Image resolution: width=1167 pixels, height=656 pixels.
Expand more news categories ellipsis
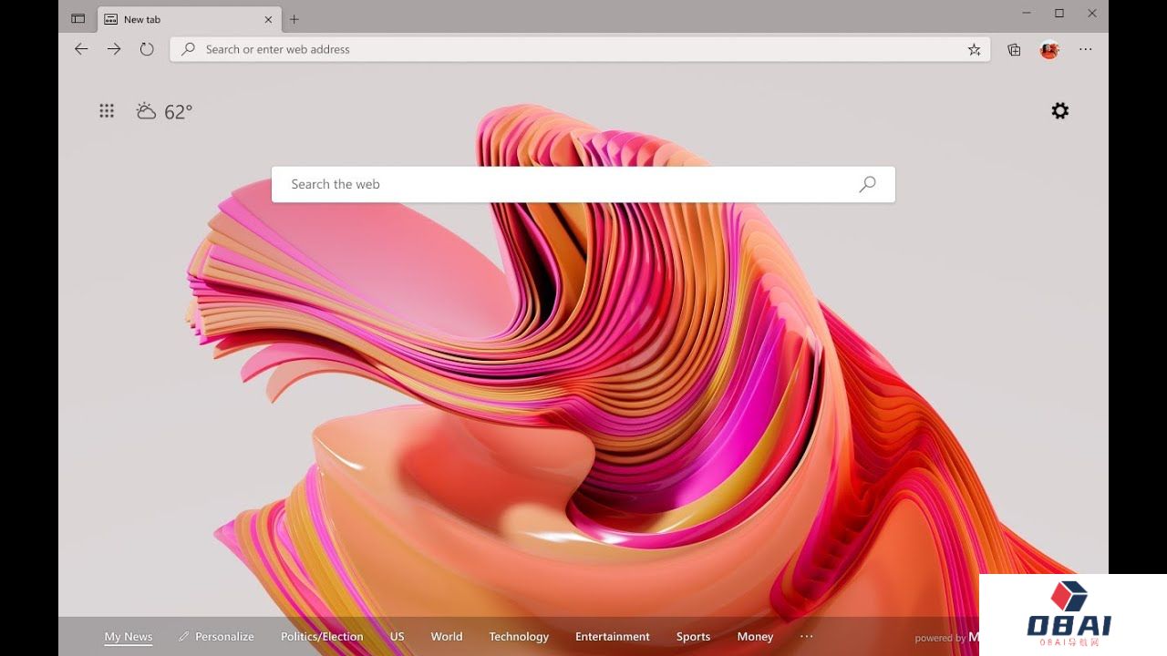coord(806,637)
